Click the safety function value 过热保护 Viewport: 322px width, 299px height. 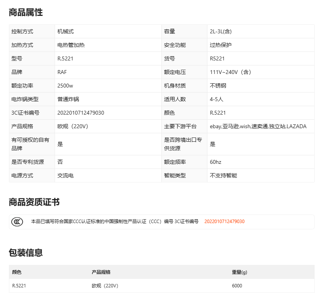tap(221, 45)
